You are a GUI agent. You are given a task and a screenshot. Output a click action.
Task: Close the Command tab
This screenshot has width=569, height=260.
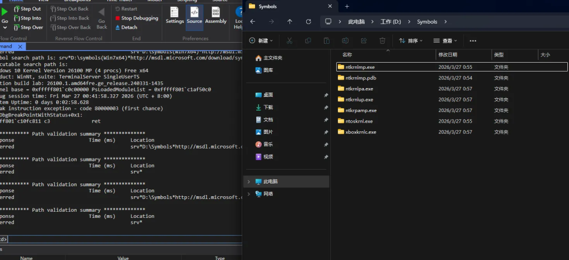coord(21,47)
